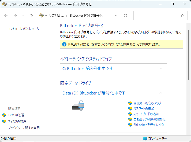Screen dimensions: 191x142
Task: Click the search magnifier icon
Action: tap(182, 16)
